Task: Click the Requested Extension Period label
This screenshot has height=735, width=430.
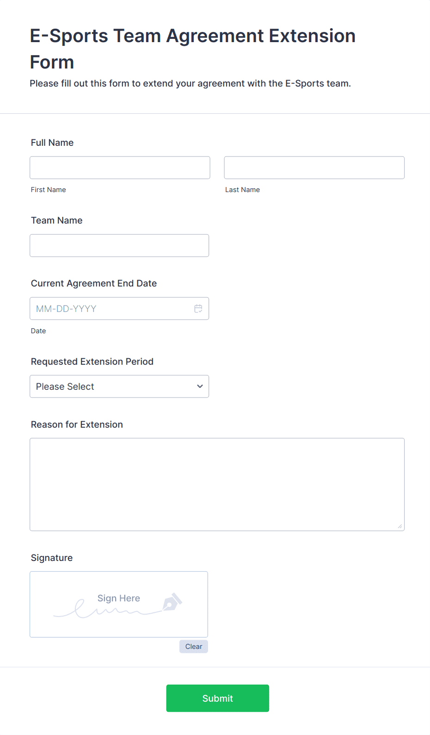Action: coord(92,361)
